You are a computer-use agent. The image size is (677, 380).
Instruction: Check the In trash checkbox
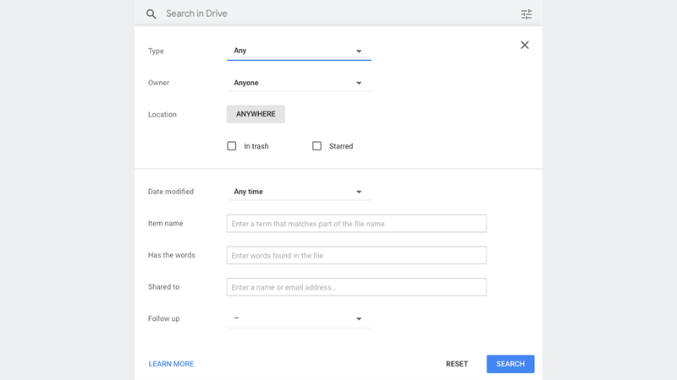click(x=232, y=146)
